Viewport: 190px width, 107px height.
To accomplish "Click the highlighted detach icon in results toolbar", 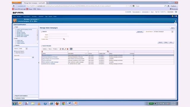I will point(71,49).
